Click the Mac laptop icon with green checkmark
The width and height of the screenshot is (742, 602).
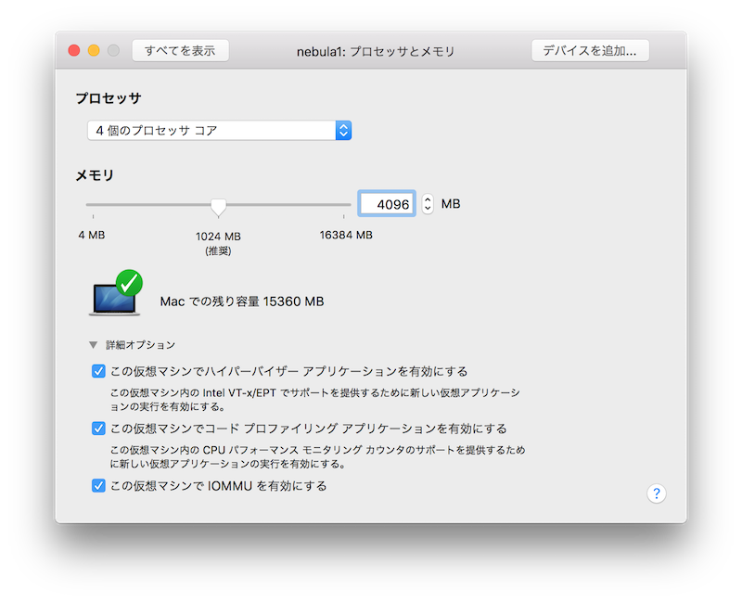point(116,293)
